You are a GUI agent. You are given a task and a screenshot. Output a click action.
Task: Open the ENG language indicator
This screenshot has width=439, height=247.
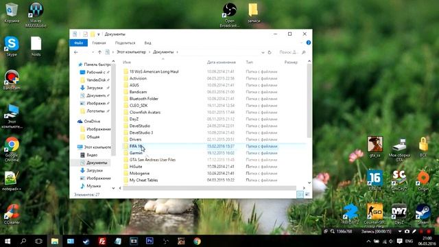[409, 241]
